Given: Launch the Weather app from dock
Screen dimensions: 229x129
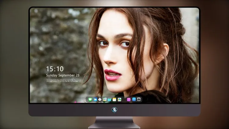Looking at the screenshot, I should pyautogui.click(x=95, y=100).
